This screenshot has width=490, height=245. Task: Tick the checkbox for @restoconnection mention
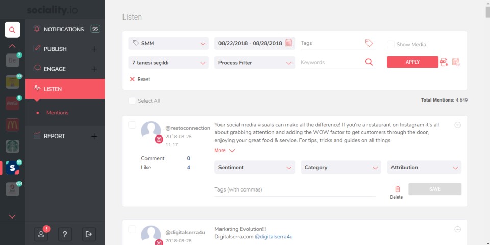[132, 125]
